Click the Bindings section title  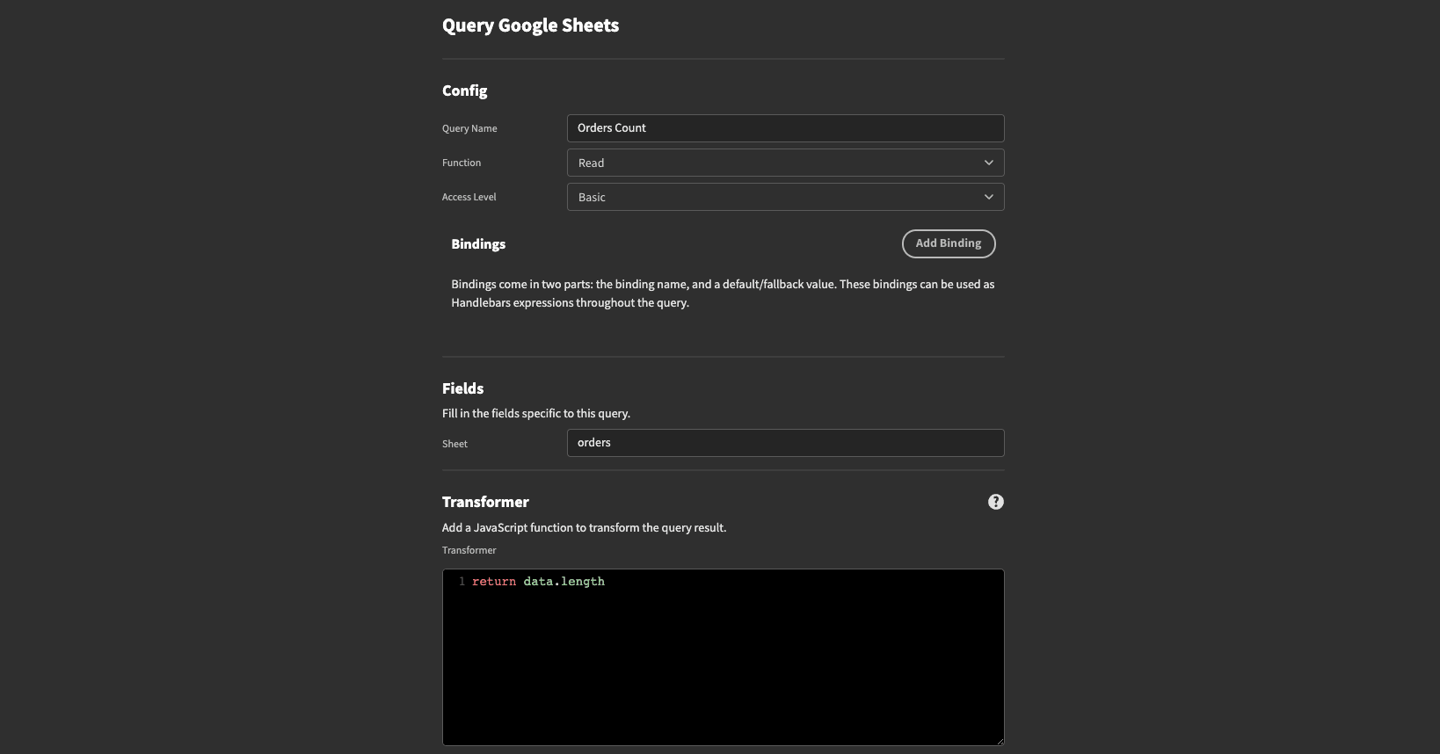click(x=478, y=244)
